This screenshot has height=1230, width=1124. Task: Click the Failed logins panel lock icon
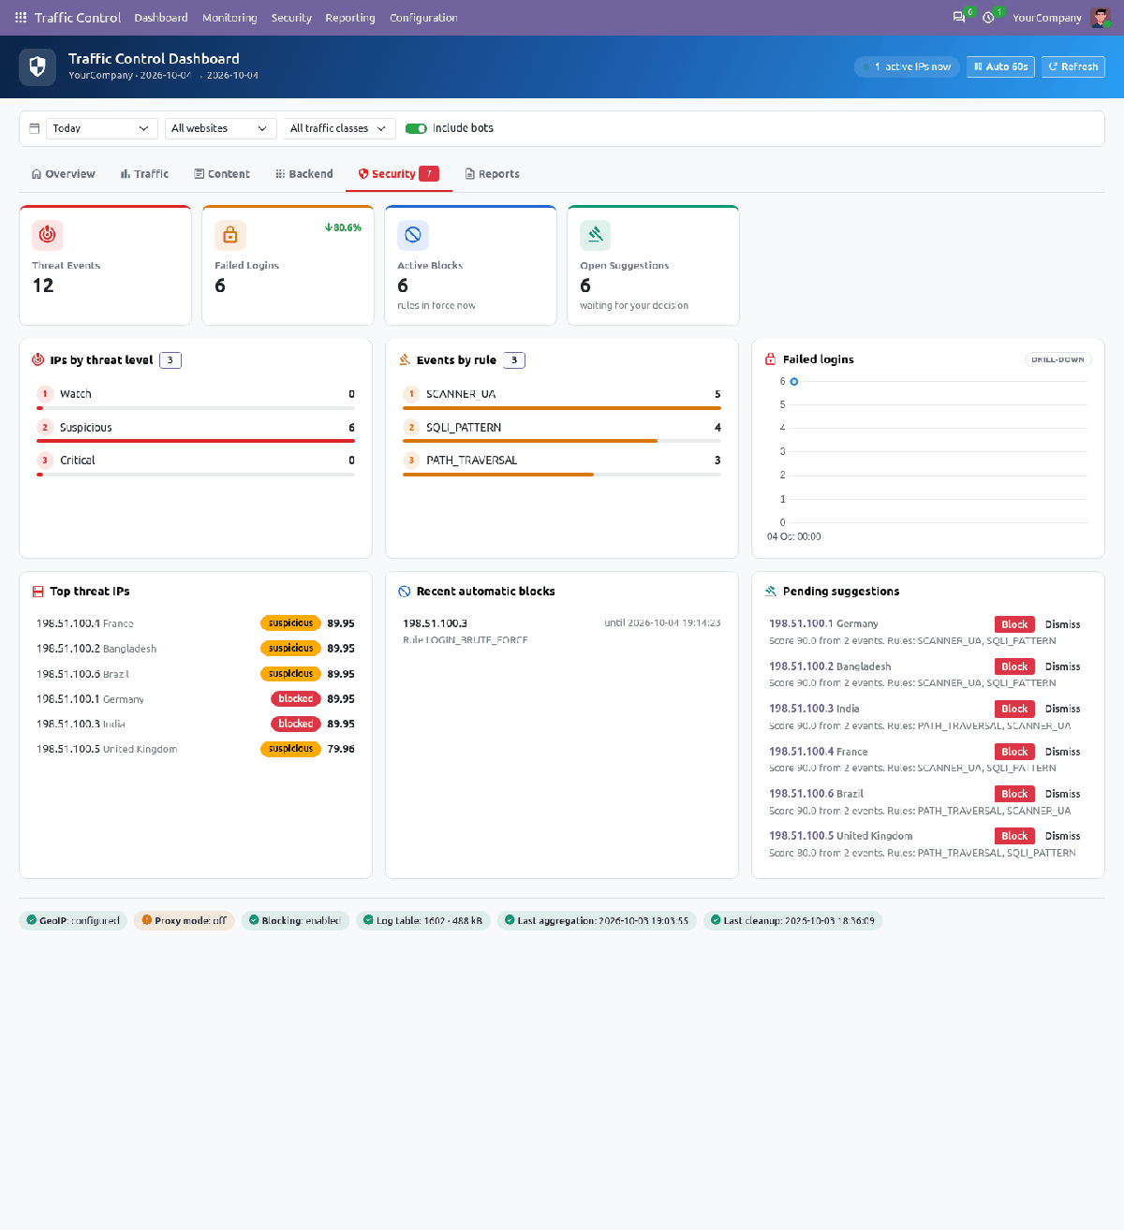771,359
